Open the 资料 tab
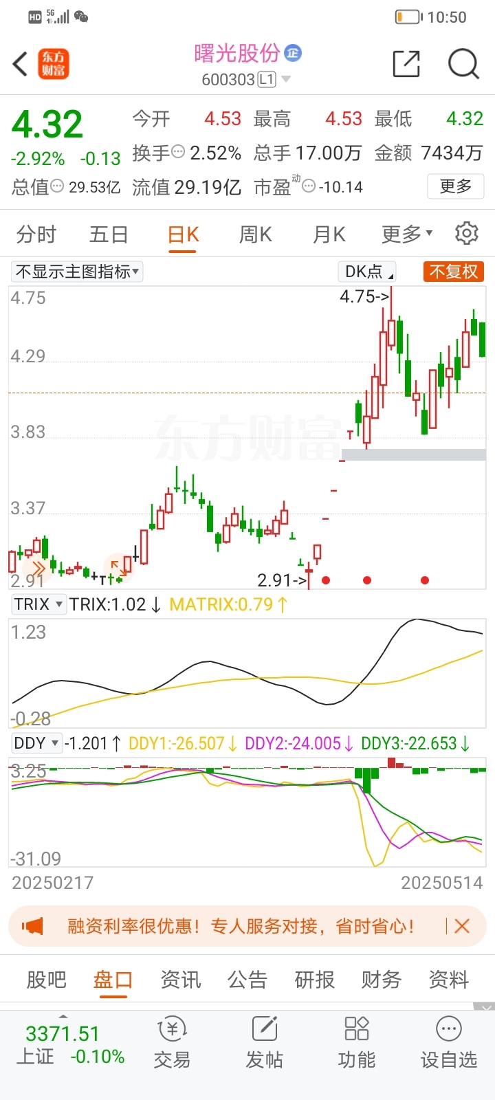495x1100 pixels. click(x=449, y=979)
